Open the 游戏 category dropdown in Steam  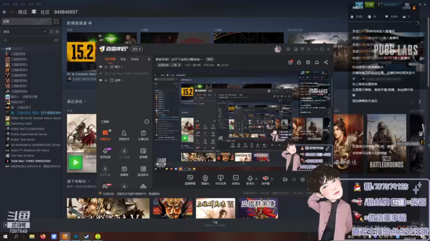pyautogui.click(x=24, y=32)
